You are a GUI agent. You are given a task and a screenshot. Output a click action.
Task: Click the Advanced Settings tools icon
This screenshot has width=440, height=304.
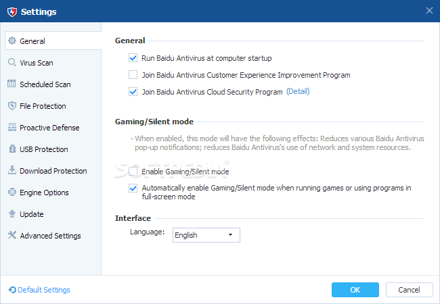(12, 235)
